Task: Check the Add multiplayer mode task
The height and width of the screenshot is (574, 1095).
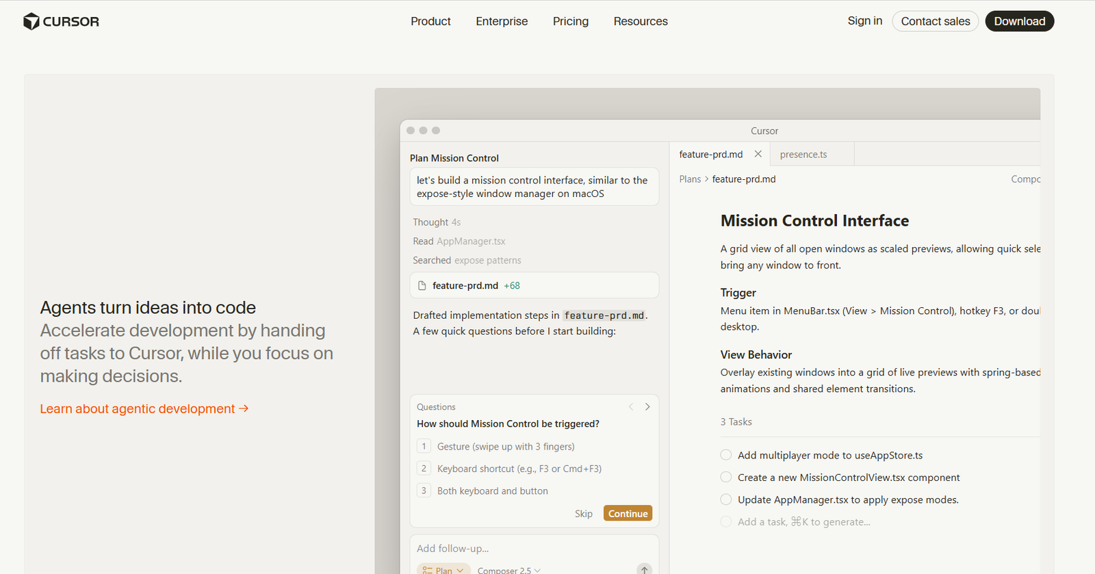Action: click(x=726, y=455)
